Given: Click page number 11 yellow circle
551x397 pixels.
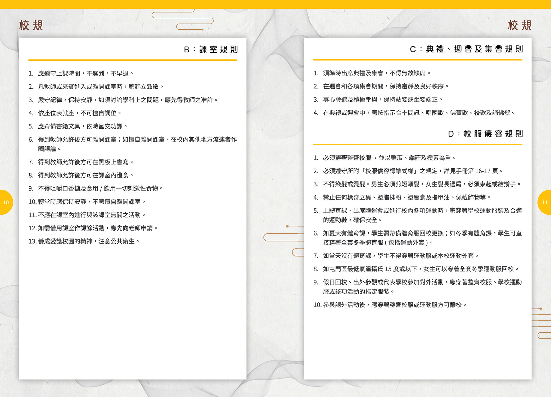Looking at the screenshot, I should tap(545, 202).
